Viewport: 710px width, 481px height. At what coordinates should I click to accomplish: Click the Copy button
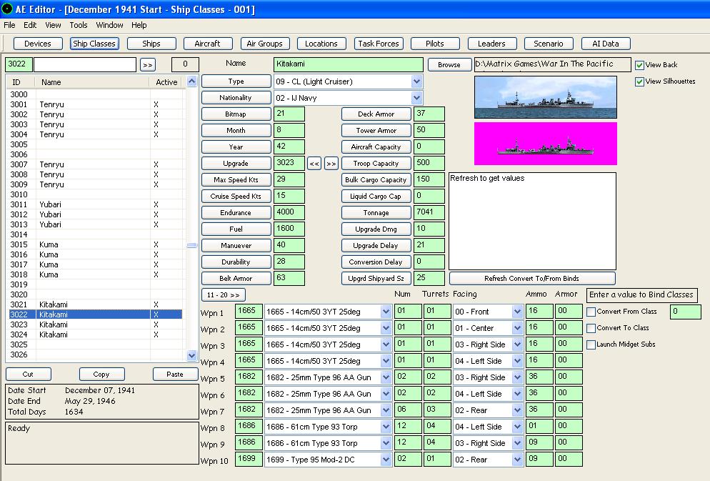[x=101, y=374]
